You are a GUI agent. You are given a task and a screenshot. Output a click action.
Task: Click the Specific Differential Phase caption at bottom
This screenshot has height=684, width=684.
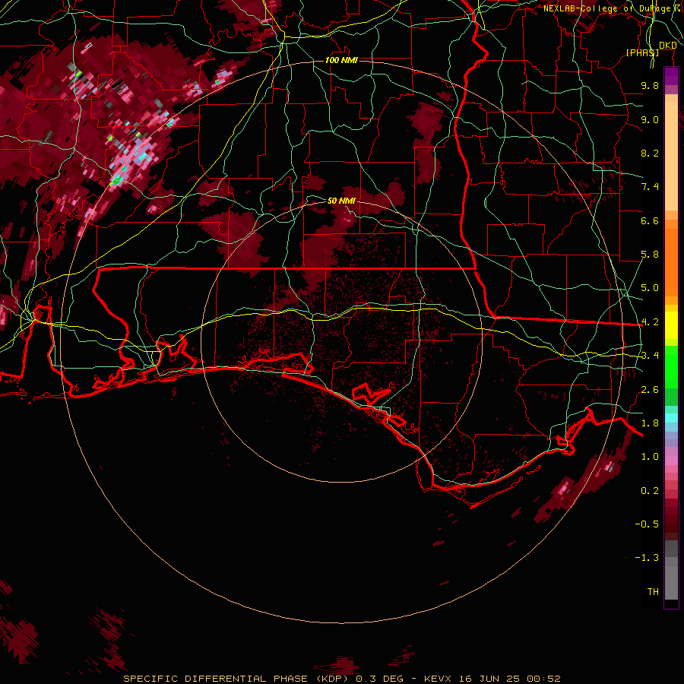click(341, 679)
